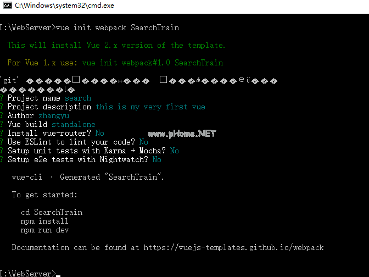The width and height of the screenshot is (369, 277).
Task: Click the 'cd SearchTrain' instruction line
Action: [x=52, y=212]
